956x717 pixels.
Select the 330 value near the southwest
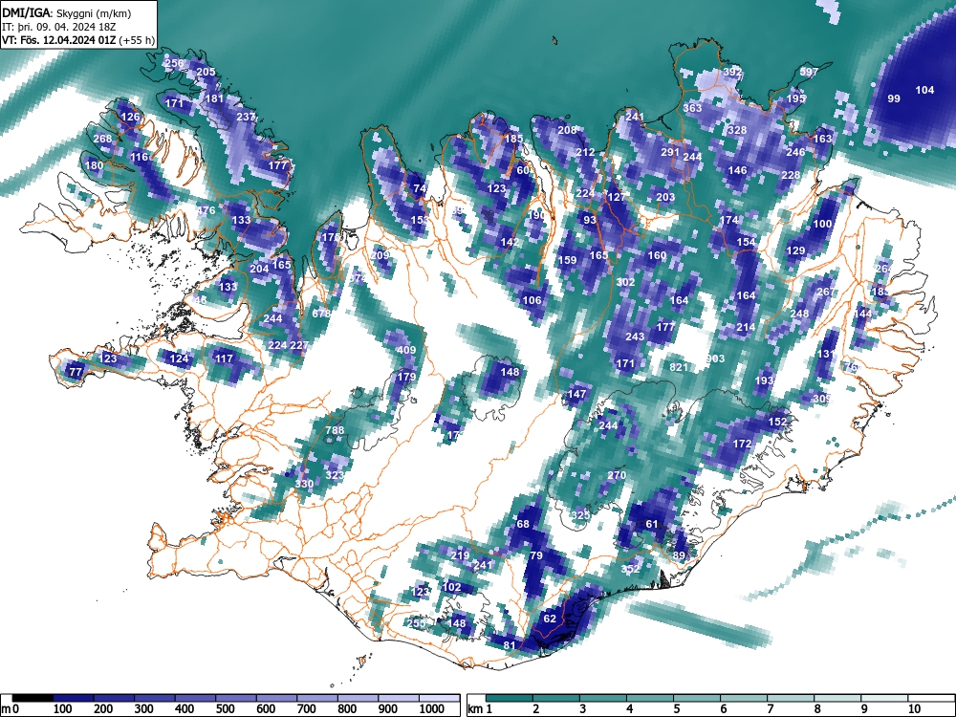[304, 484]
